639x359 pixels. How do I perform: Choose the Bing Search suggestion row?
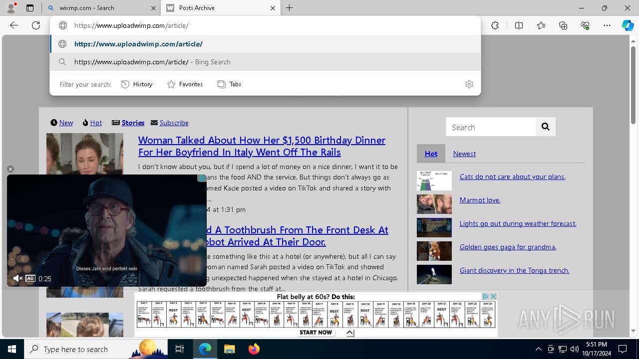click(265, 62)
